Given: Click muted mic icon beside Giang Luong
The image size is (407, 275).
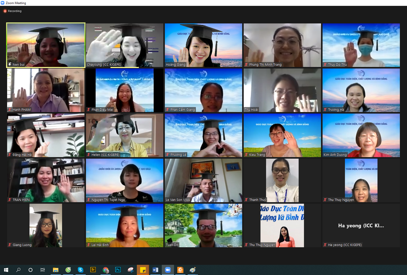Looking at the screenshot, I should click(x=10, y=245).
